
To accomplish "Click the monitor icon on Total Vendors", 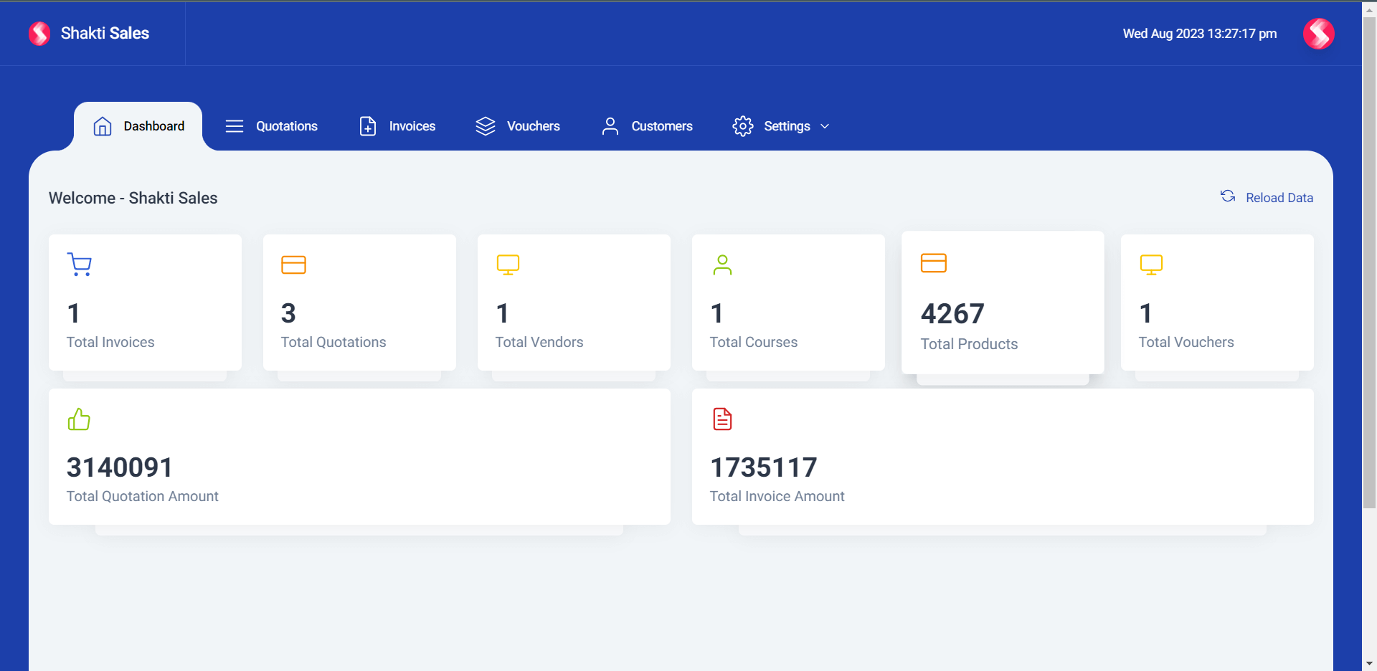I will coord(508,265).
